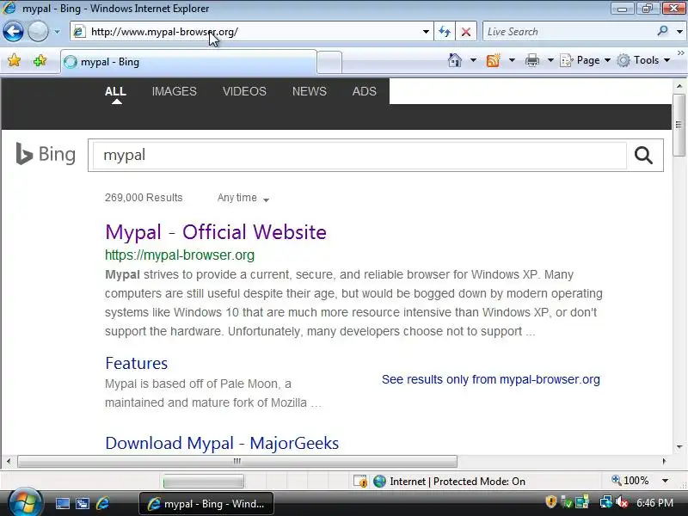Click the Forward navigation button

tap(38, 32)
